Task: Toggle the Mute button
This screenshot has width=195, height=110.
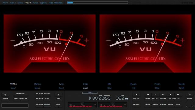Action: [x=178, y=105]
